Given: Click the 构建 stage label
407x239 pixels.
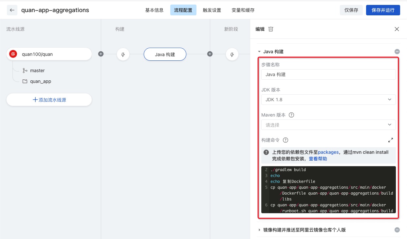Looking at the screenshot, I should (120, 29).
